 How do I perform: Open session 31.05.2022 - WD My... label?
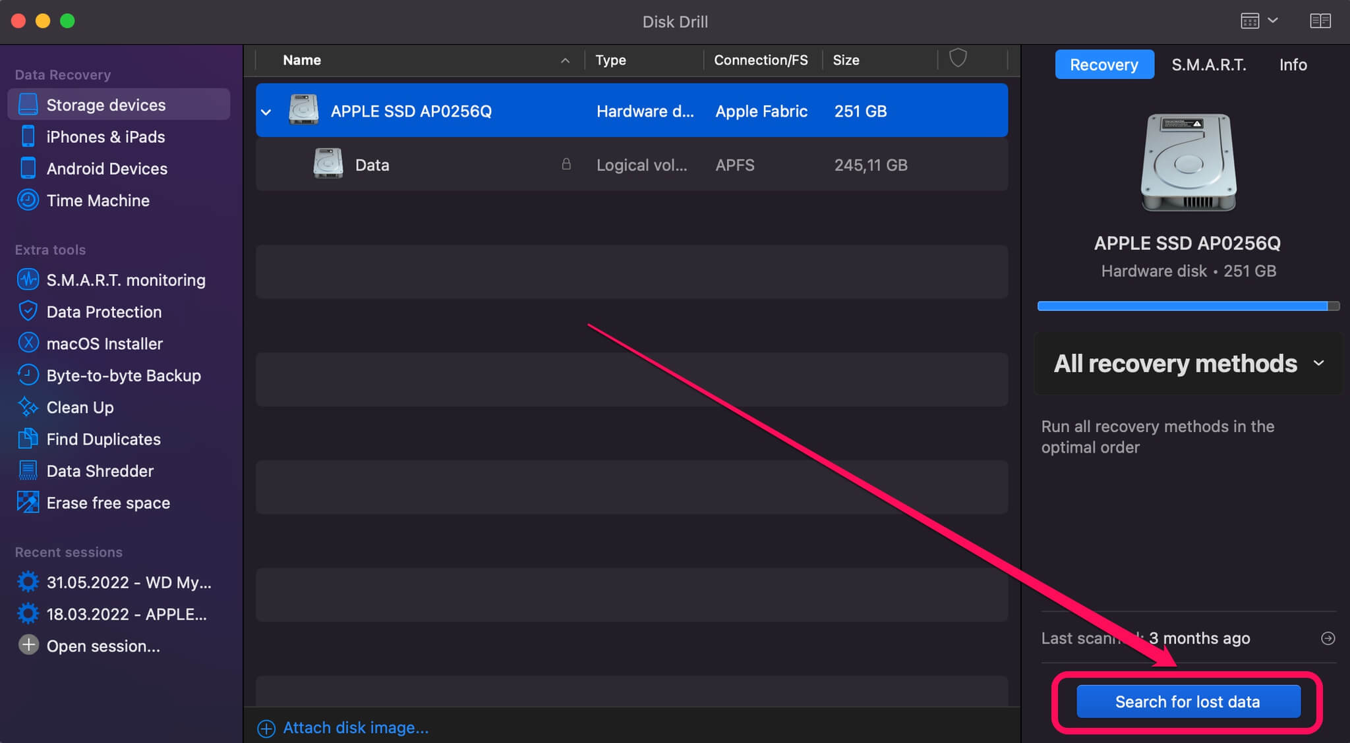(x=129, y=582)
